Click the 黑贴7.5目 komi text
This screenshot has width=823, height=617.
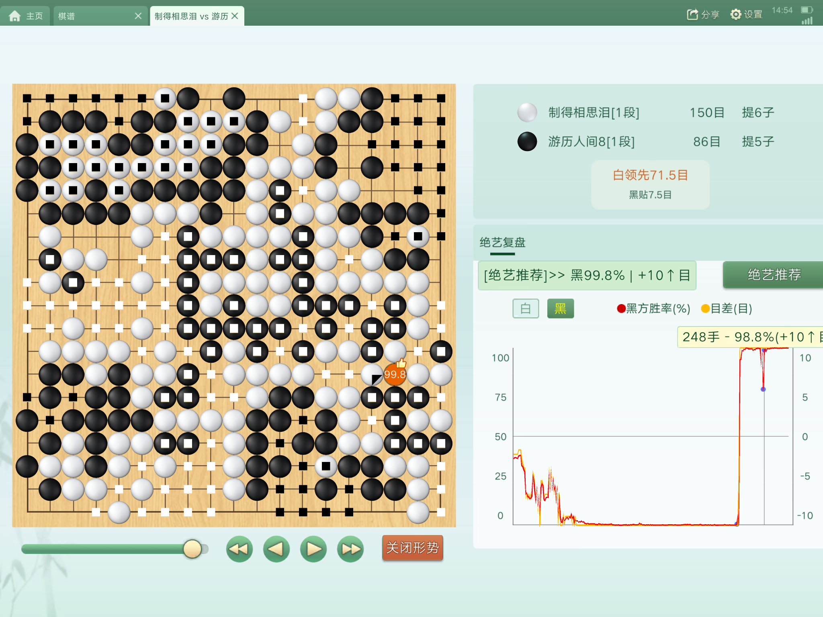click(650, 195)
